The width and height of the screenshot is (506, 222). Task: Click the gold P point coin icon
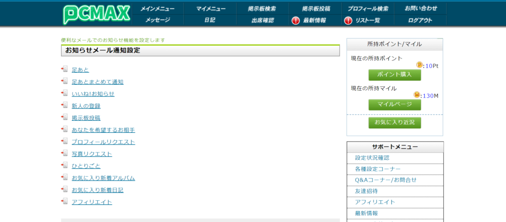pos(419,65)
